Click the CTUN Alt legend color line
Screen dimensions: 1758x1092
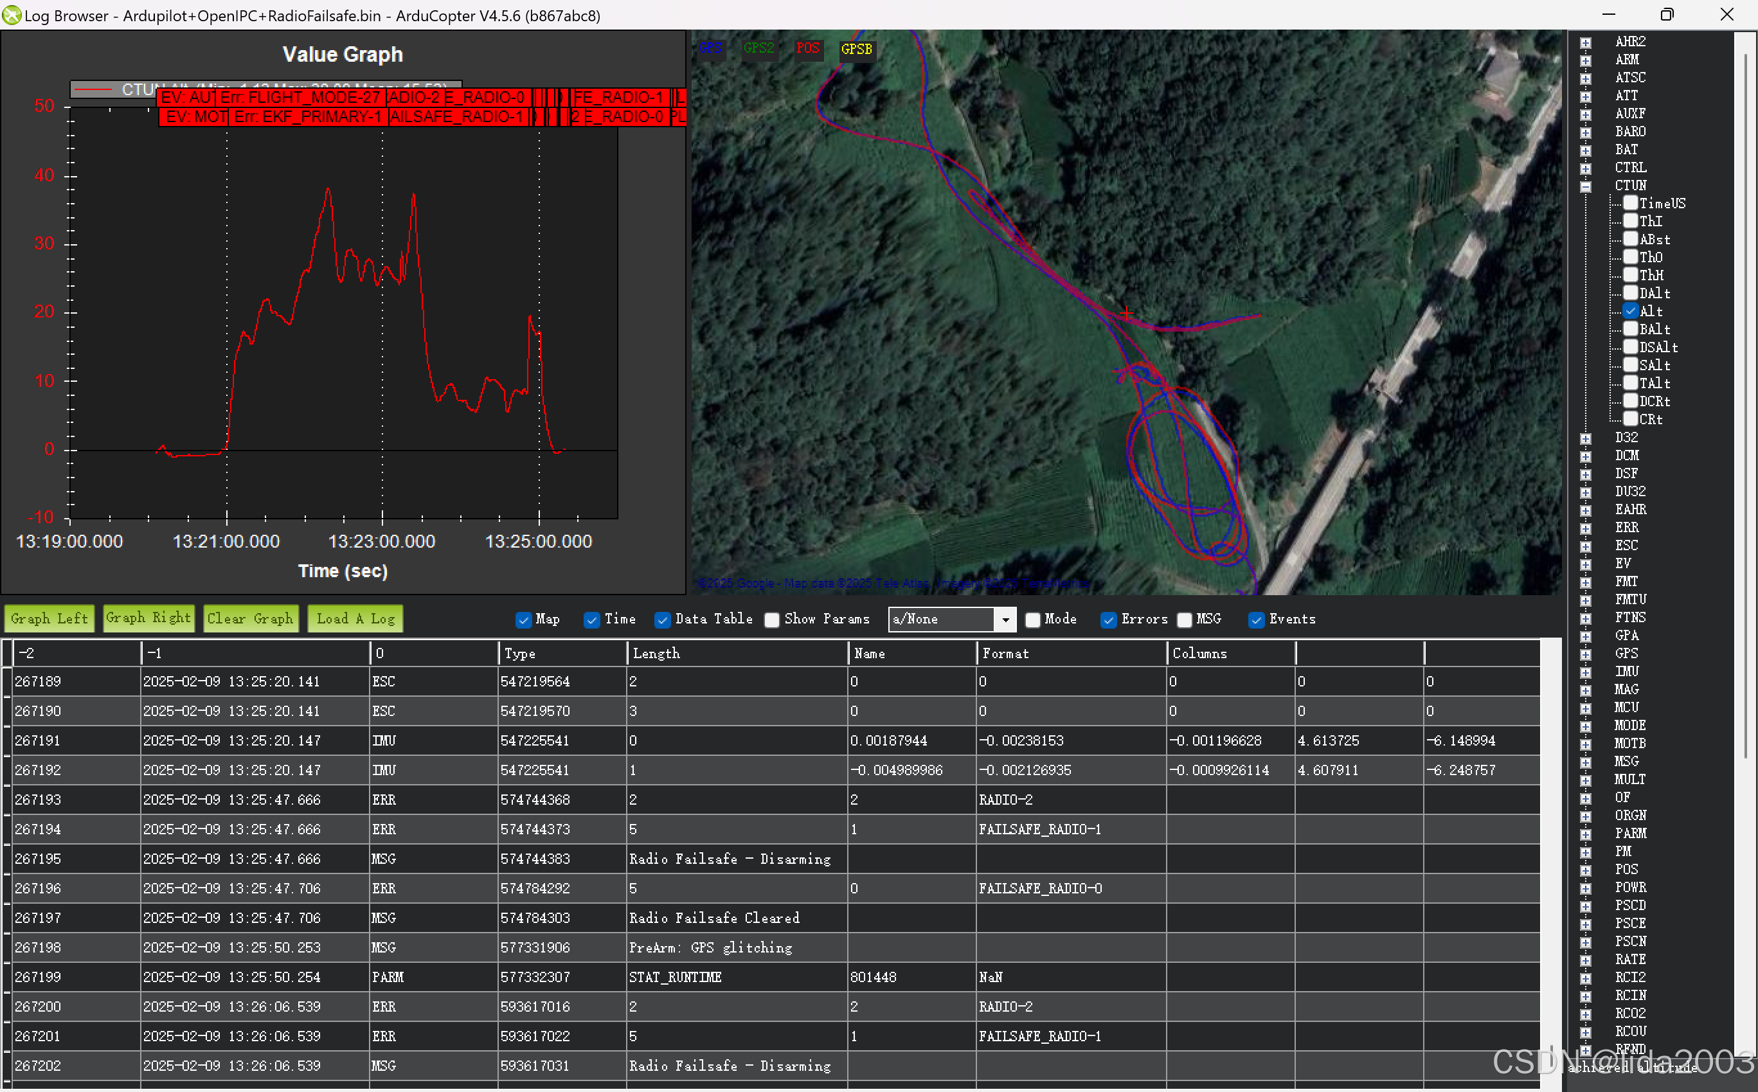[94, 89]
